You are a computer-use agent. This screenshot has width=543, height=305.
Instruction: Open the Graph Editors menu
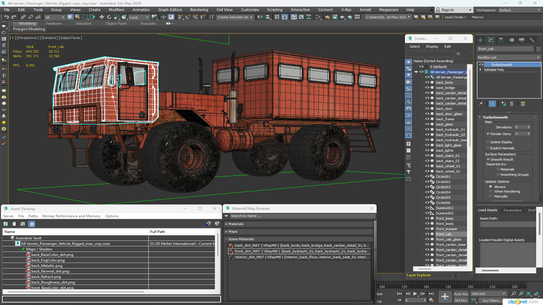170,10
